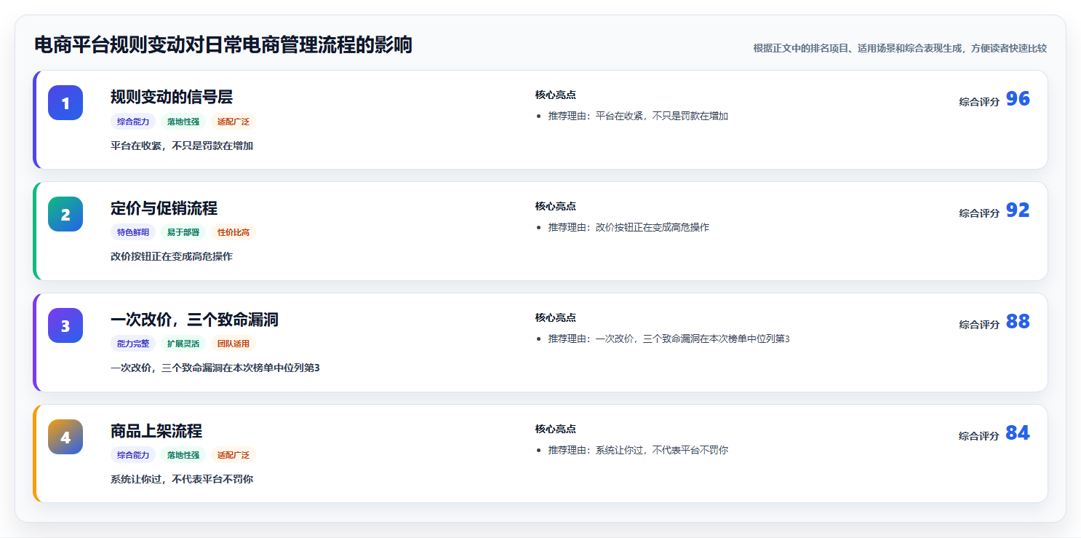Image resolution: width=1081 pixels, height=538 pixels.
Task: Click the 推荐理由：平台在收紧，不只是罚款在增加 bullet
Action: tap(638, 116)
